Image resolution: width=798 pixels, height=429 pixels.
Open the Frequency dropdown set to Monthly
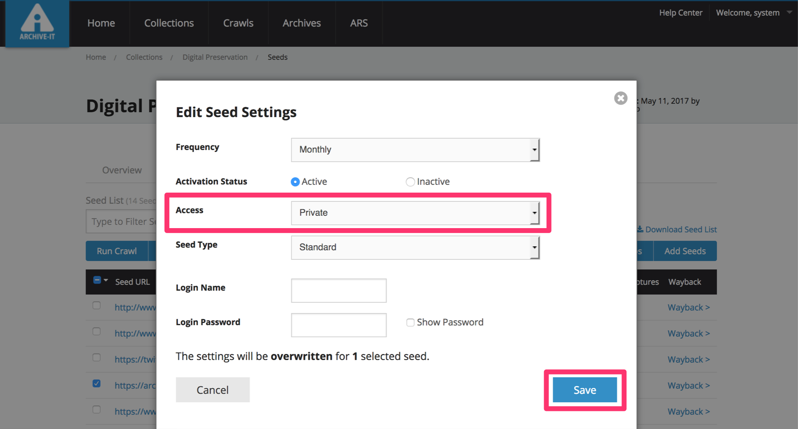coord(415,150)
